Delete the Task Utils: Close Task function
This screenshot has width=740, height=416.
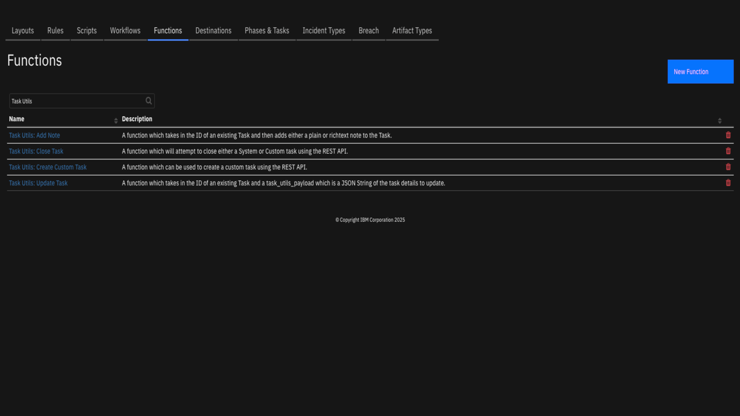(728, 151)
